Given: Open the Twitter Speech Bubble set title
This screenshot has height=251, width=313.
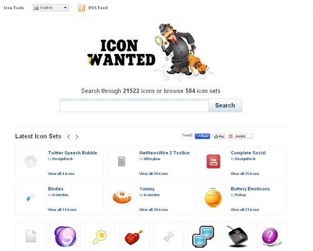Looking at the screenshot, I should coord(73,152).
